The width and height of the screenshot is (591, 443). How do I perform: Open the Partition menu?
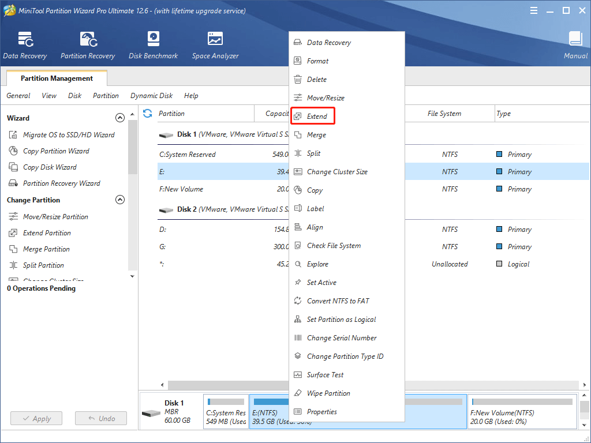106,96
